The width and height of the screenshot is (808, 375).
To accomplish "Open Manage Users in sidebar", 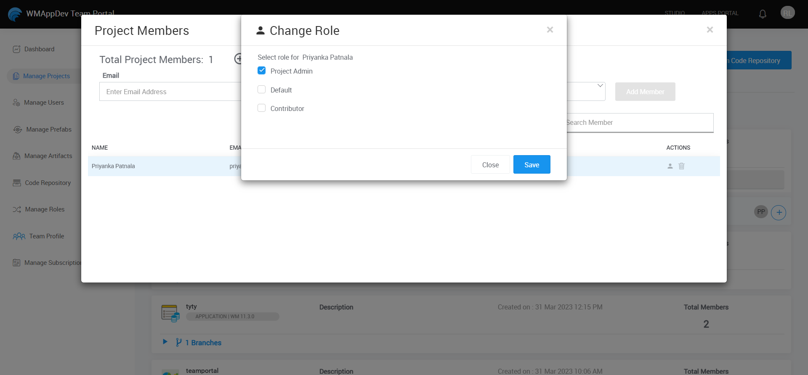I will (x=44, y=103).
